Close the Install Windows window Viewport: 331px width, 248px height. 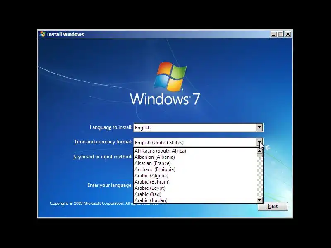[288, 34]
